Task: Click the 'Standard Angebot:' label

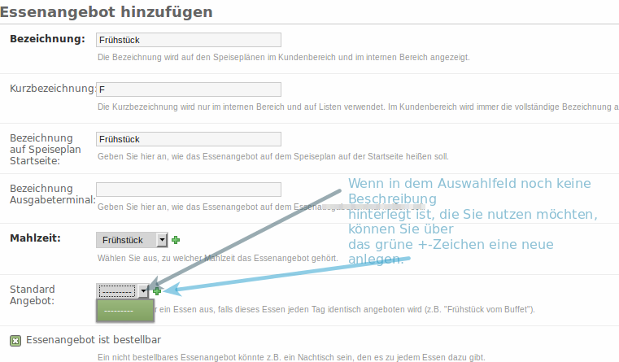Action: [33, 295]
